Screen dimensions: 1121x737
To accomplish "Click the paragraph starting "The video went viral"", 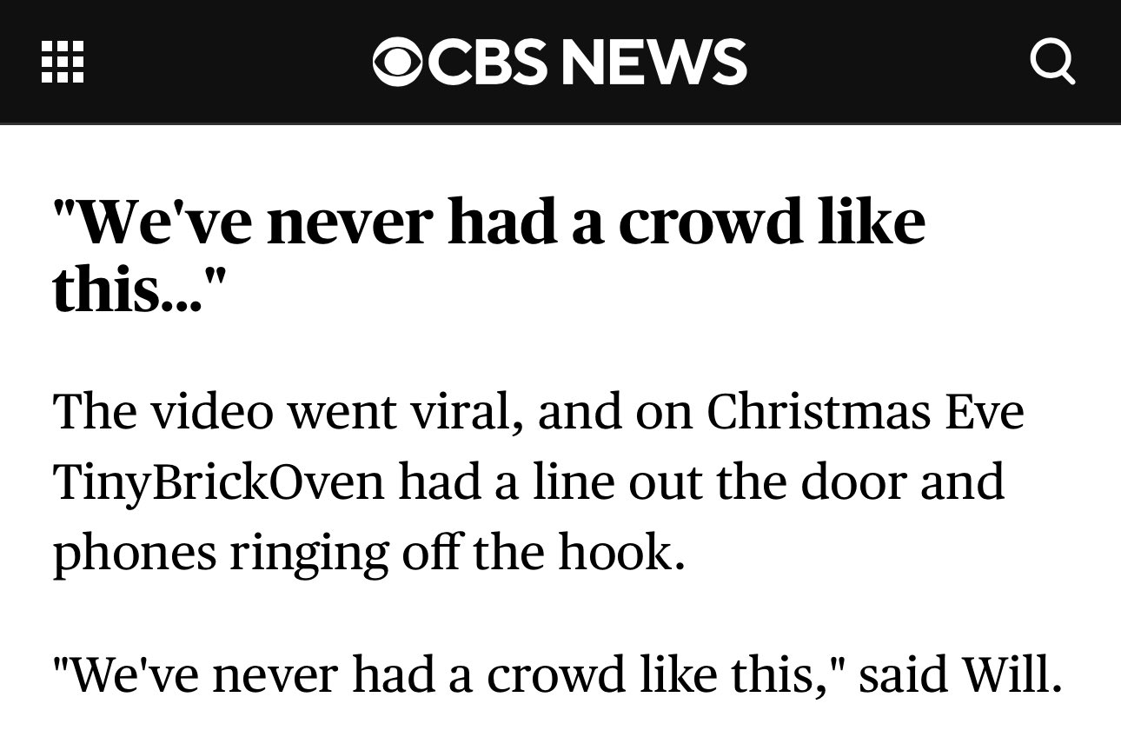I will [x=539, y=482].
